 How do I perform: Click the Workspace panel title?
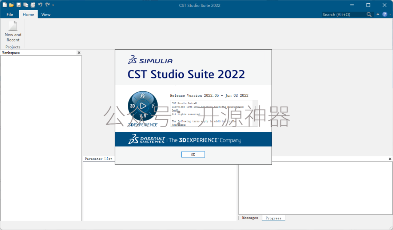coord(11,53)
